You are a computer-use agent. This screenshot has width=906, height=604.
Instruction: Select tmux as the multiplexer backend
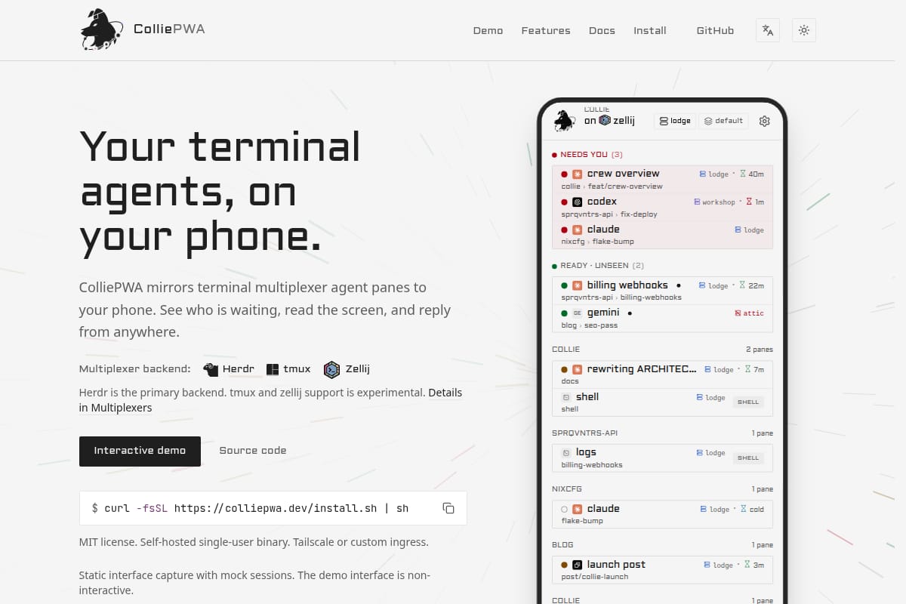(x=288, y=369)
